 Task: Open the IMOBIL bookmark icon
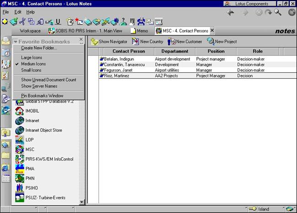tap(20, 111)
